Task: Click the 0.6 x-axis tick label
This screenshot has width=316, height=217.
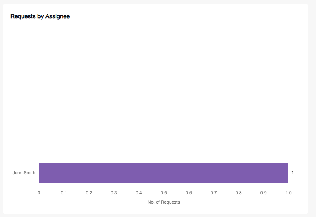Action: [189, 193]
